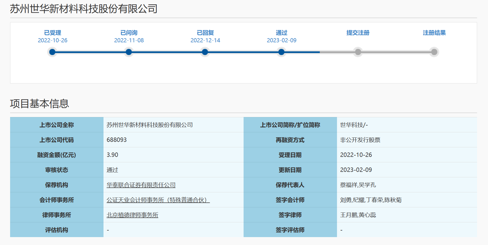The width and height of the screenshot is (488, 245).
Task: Click the 2022-12-14 reply date
Action: point(205,40)
